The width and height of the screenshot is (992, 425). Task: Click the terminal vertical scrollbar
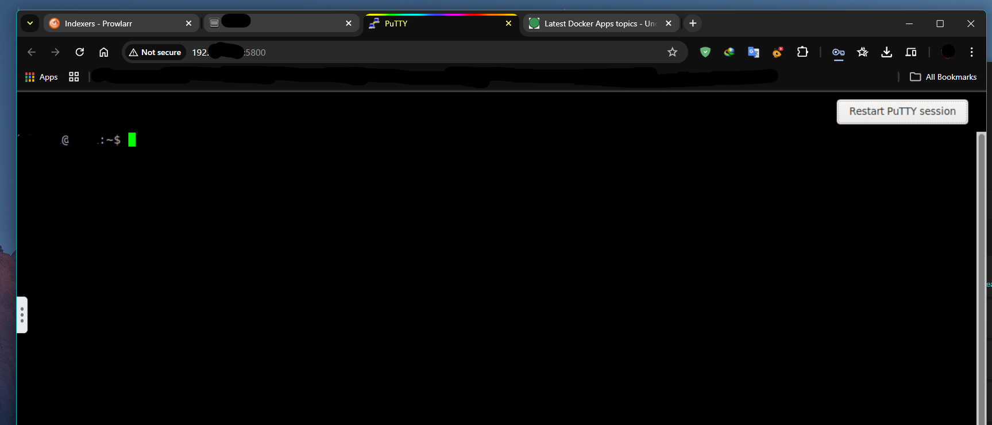(981, 275)
